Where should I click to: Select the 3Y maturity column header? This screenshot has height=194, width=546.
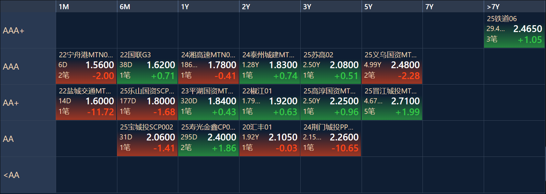[x=331, y=6]
